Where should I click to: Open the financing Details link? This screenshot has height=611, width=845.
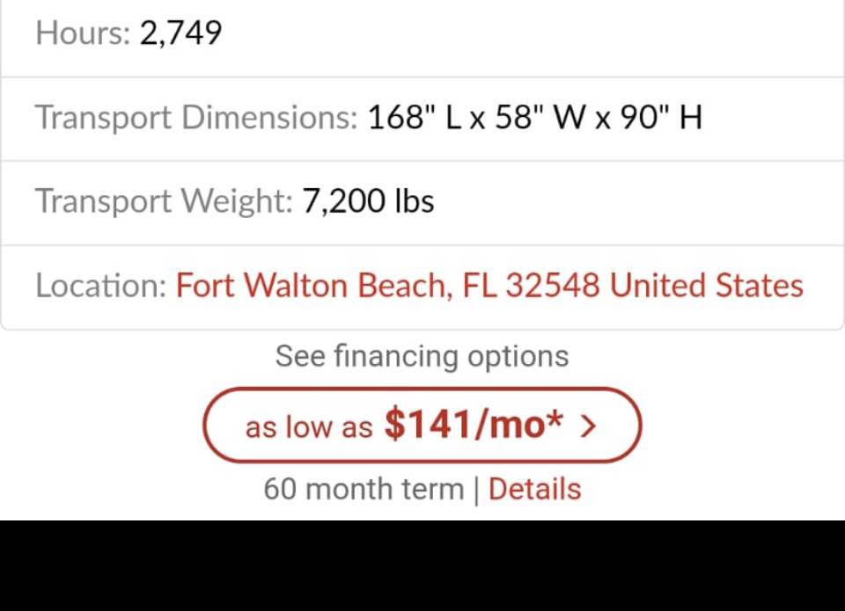pyautogui.click(x=534, y=489)
